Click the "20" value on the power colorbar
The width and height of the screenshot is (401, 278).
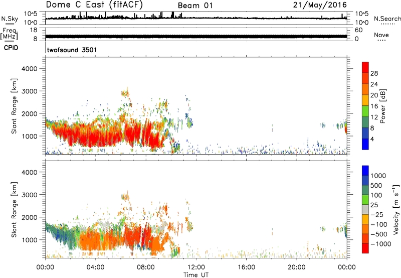click(x=374, y=95)
